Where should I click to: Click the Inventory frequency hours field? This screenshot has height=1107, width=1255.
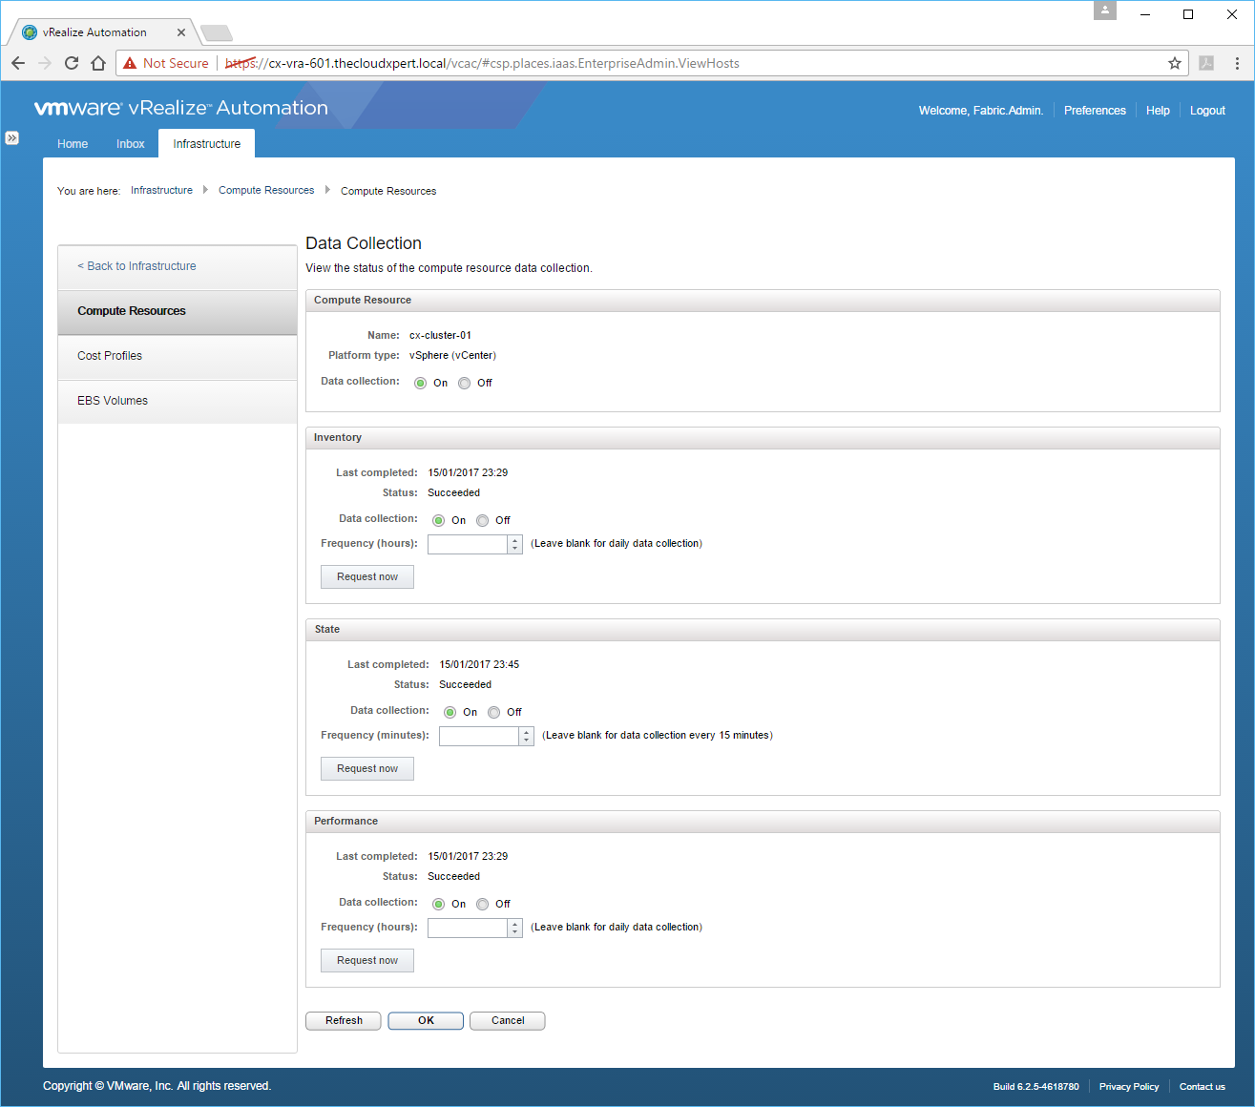point(468,544)
